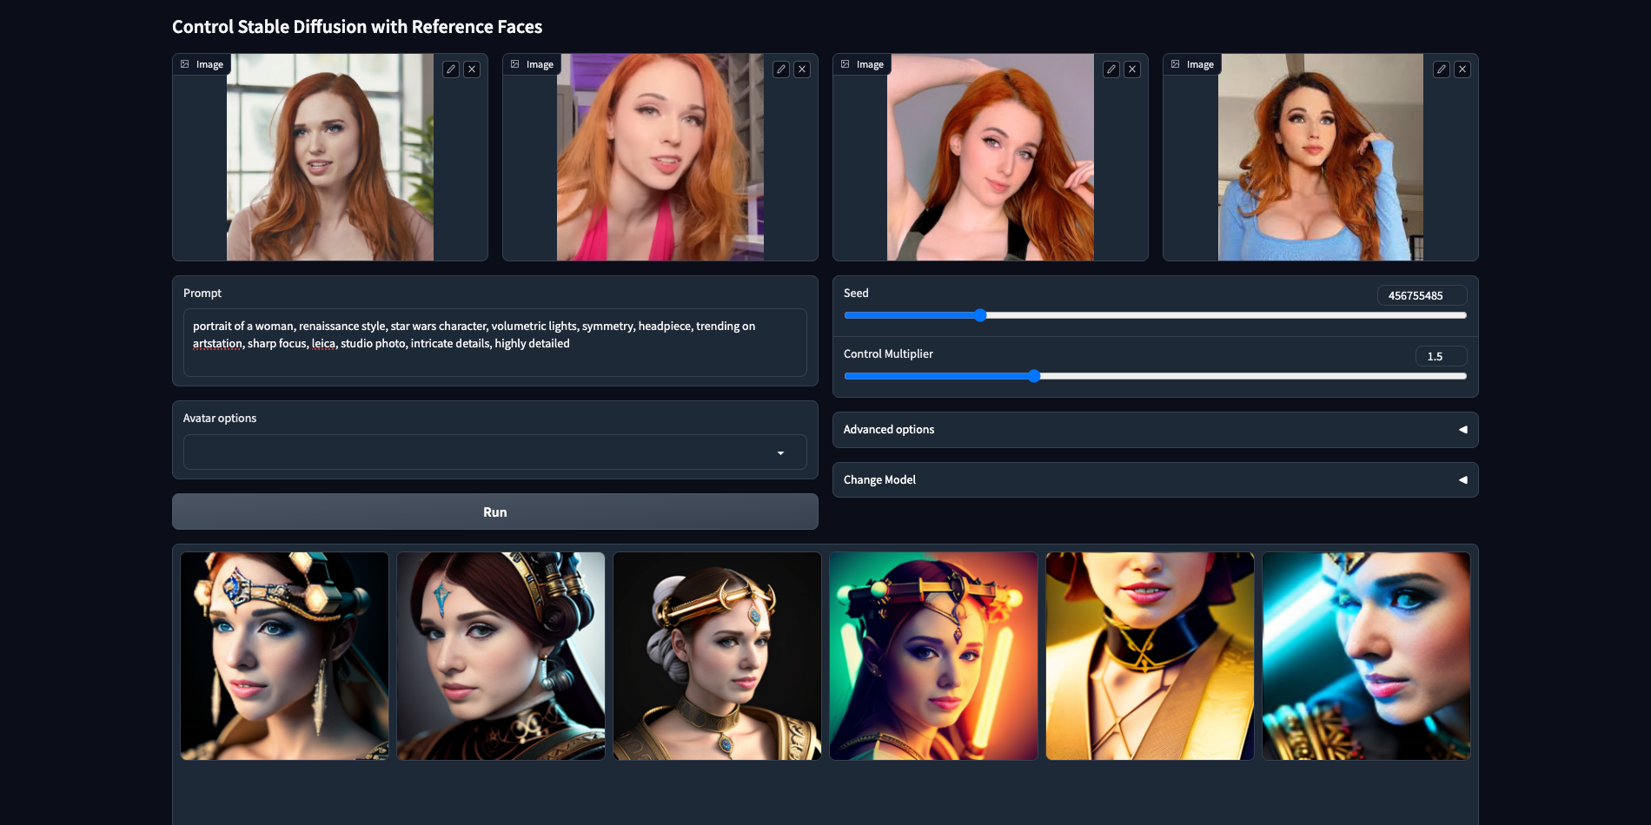This screenshot has height=825, width=1651.
Task: Expand the Advanced options section
Action: (x=1156, y=430)
